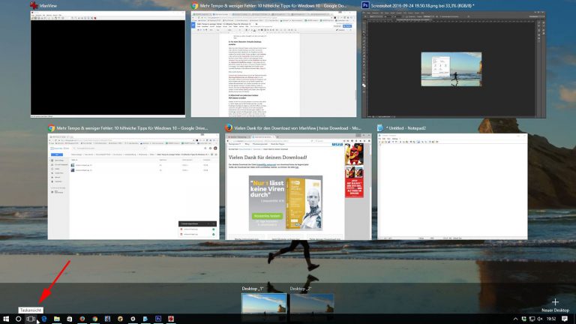Select the Google Docs Chrome window preview
The height and width of the screenshot is (324, 576).
pyautogui.click(x=274, y=64)
